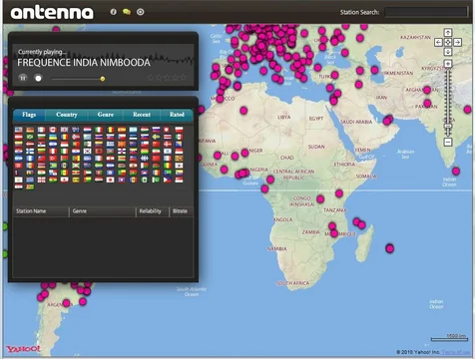Pan the map down
Viewport: 475px width, 359px height.
(448, 52)
